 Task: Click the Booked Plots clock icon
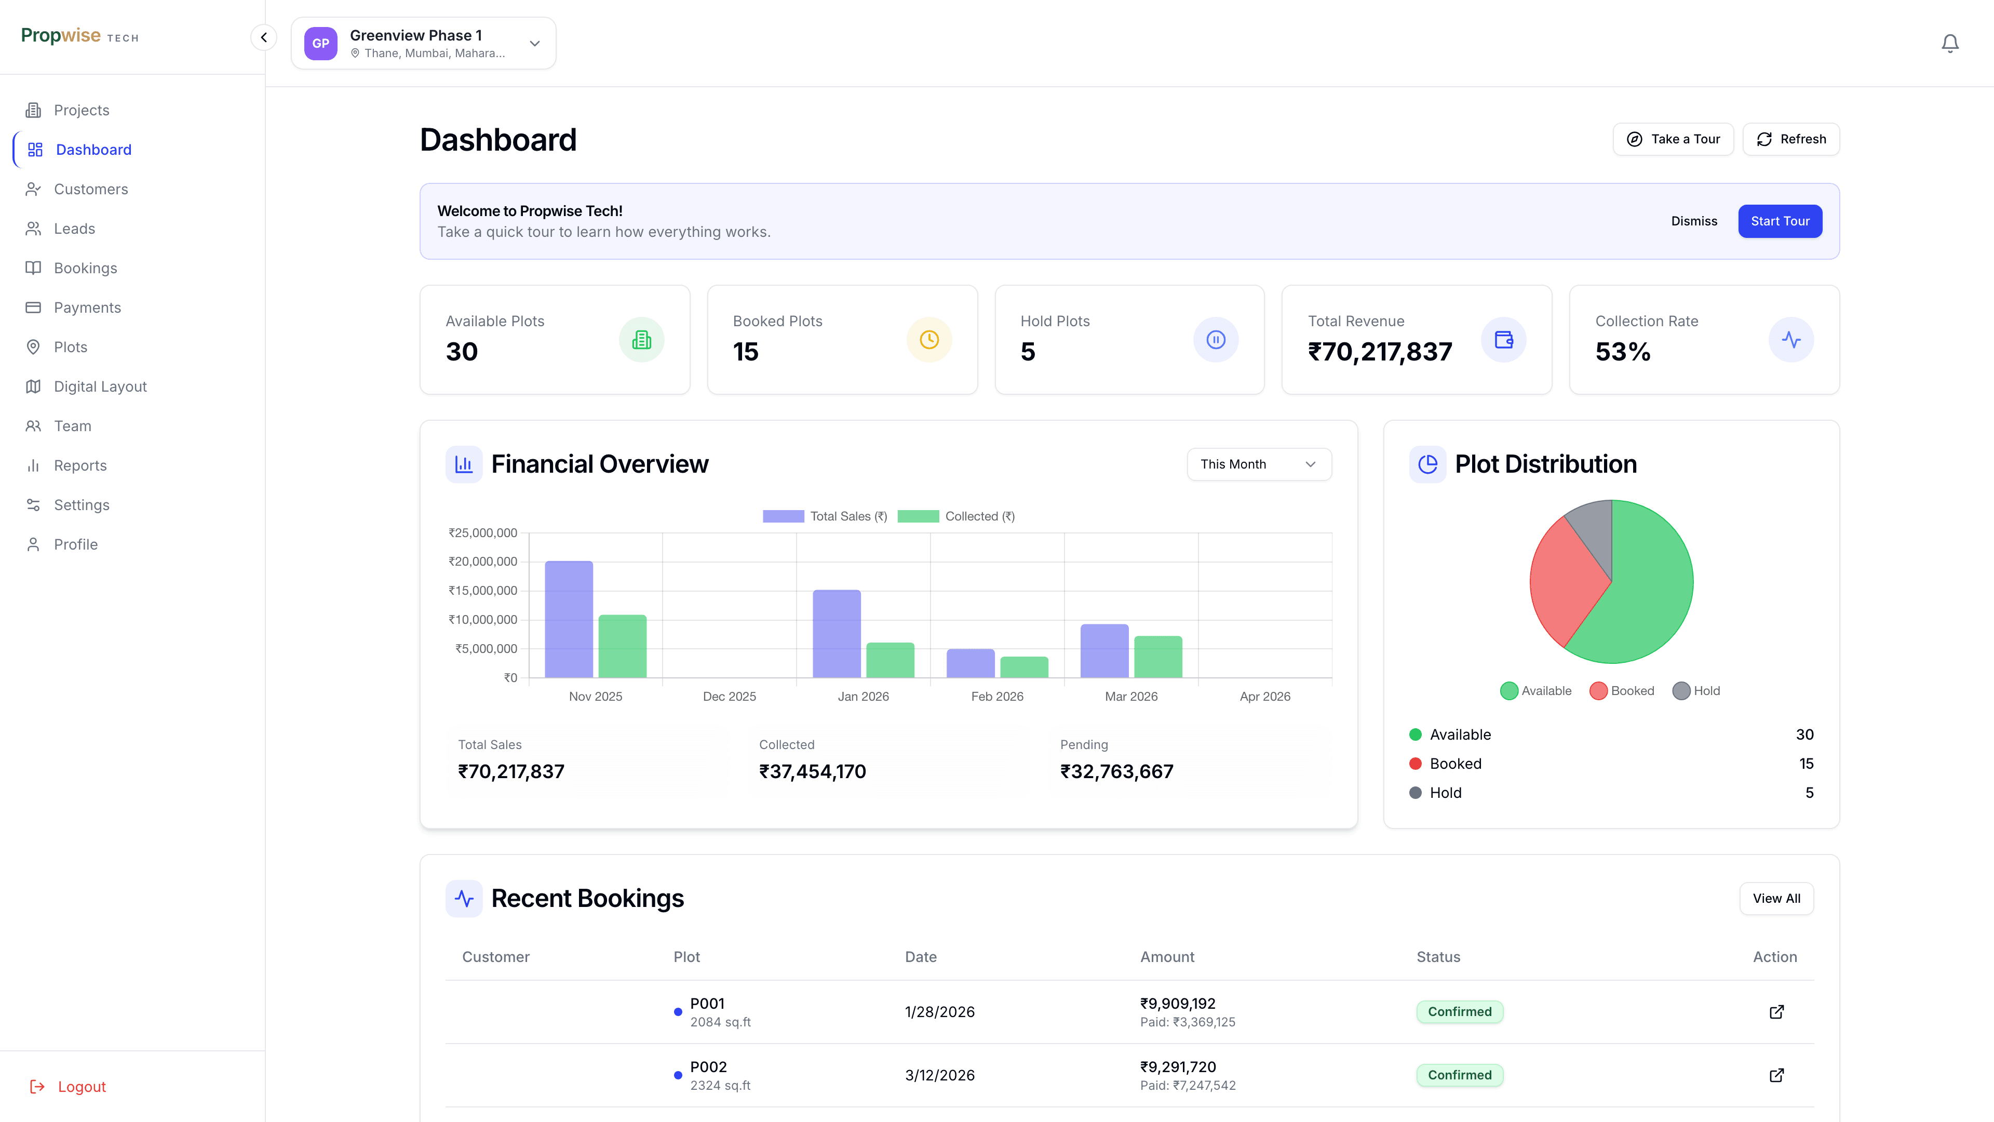click(929, 339)
